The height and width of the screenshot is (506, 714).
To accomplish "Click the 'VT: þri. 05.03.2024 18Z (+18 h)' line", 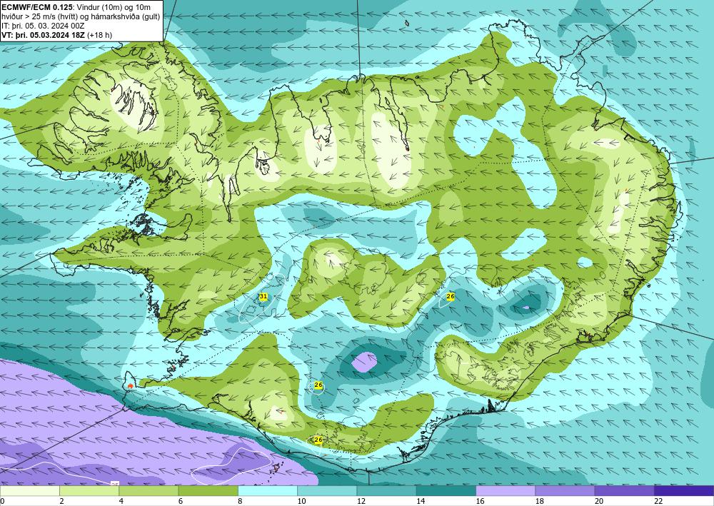I will coord(57,34).
